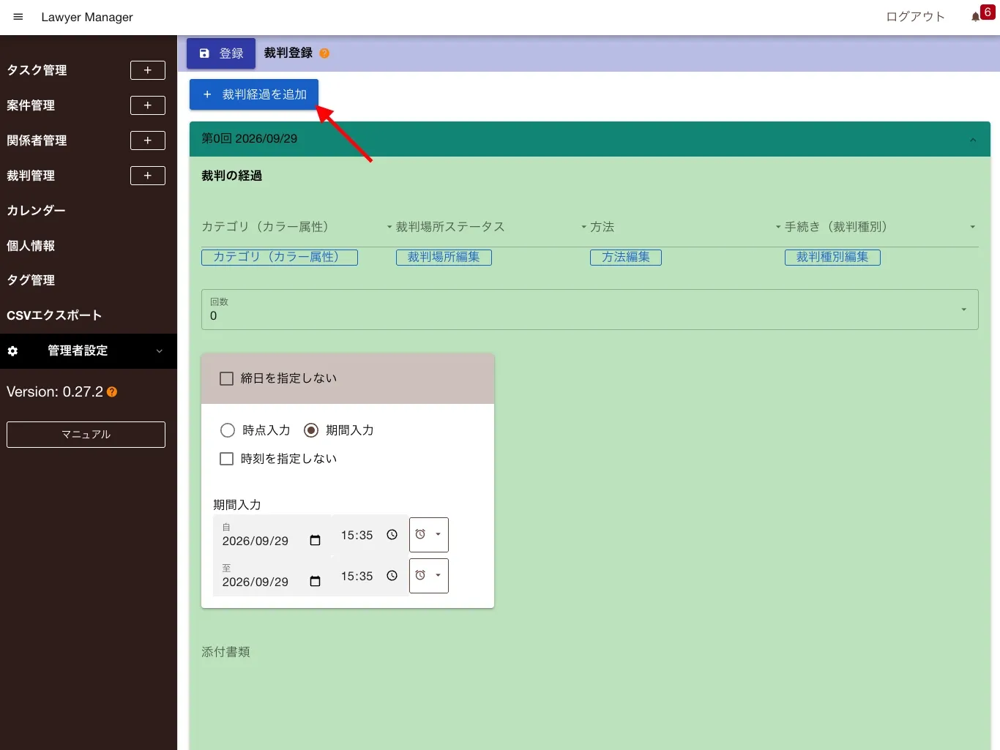The image size is (1000, 750).
Task: Open タグ管理 in sidebar
Action: [31, 280]
